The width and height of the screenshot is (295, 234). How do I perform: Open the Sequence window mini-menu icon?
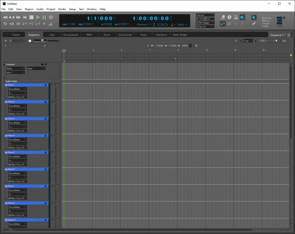(x=289, y=35)
